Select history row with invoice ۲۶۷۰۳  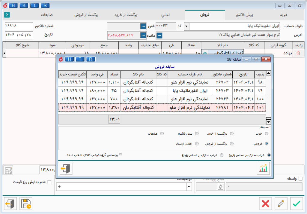click(x=162, y=90)
